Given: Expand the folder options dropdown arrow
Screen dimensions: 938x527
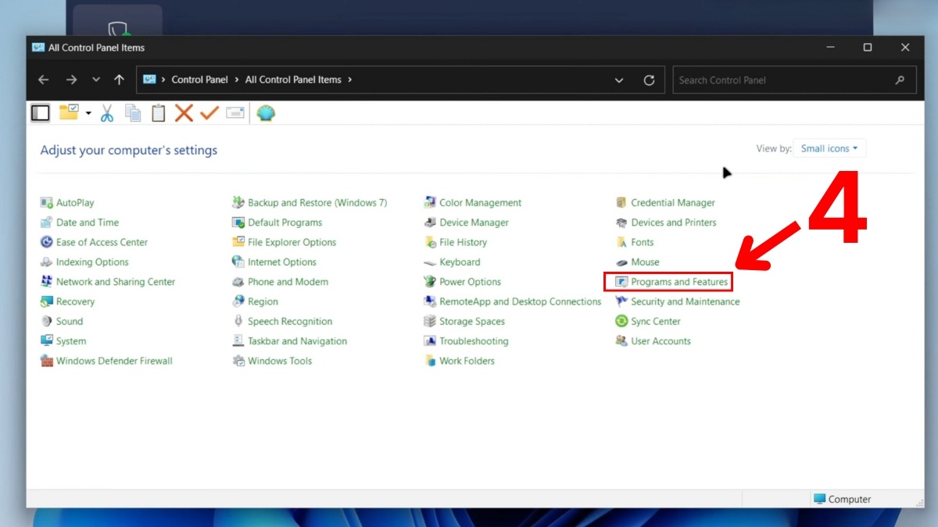Looking at the screenshot, I should pos(88,113).
